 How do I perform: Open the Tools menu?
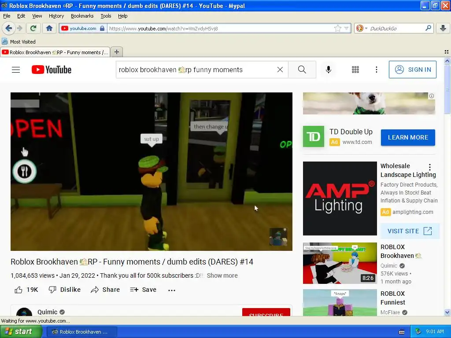pos(106,16)
